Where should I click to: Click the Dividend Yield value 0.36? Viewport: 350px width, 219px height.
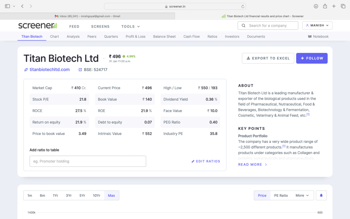pyautogui.click(x=211, y=99)
